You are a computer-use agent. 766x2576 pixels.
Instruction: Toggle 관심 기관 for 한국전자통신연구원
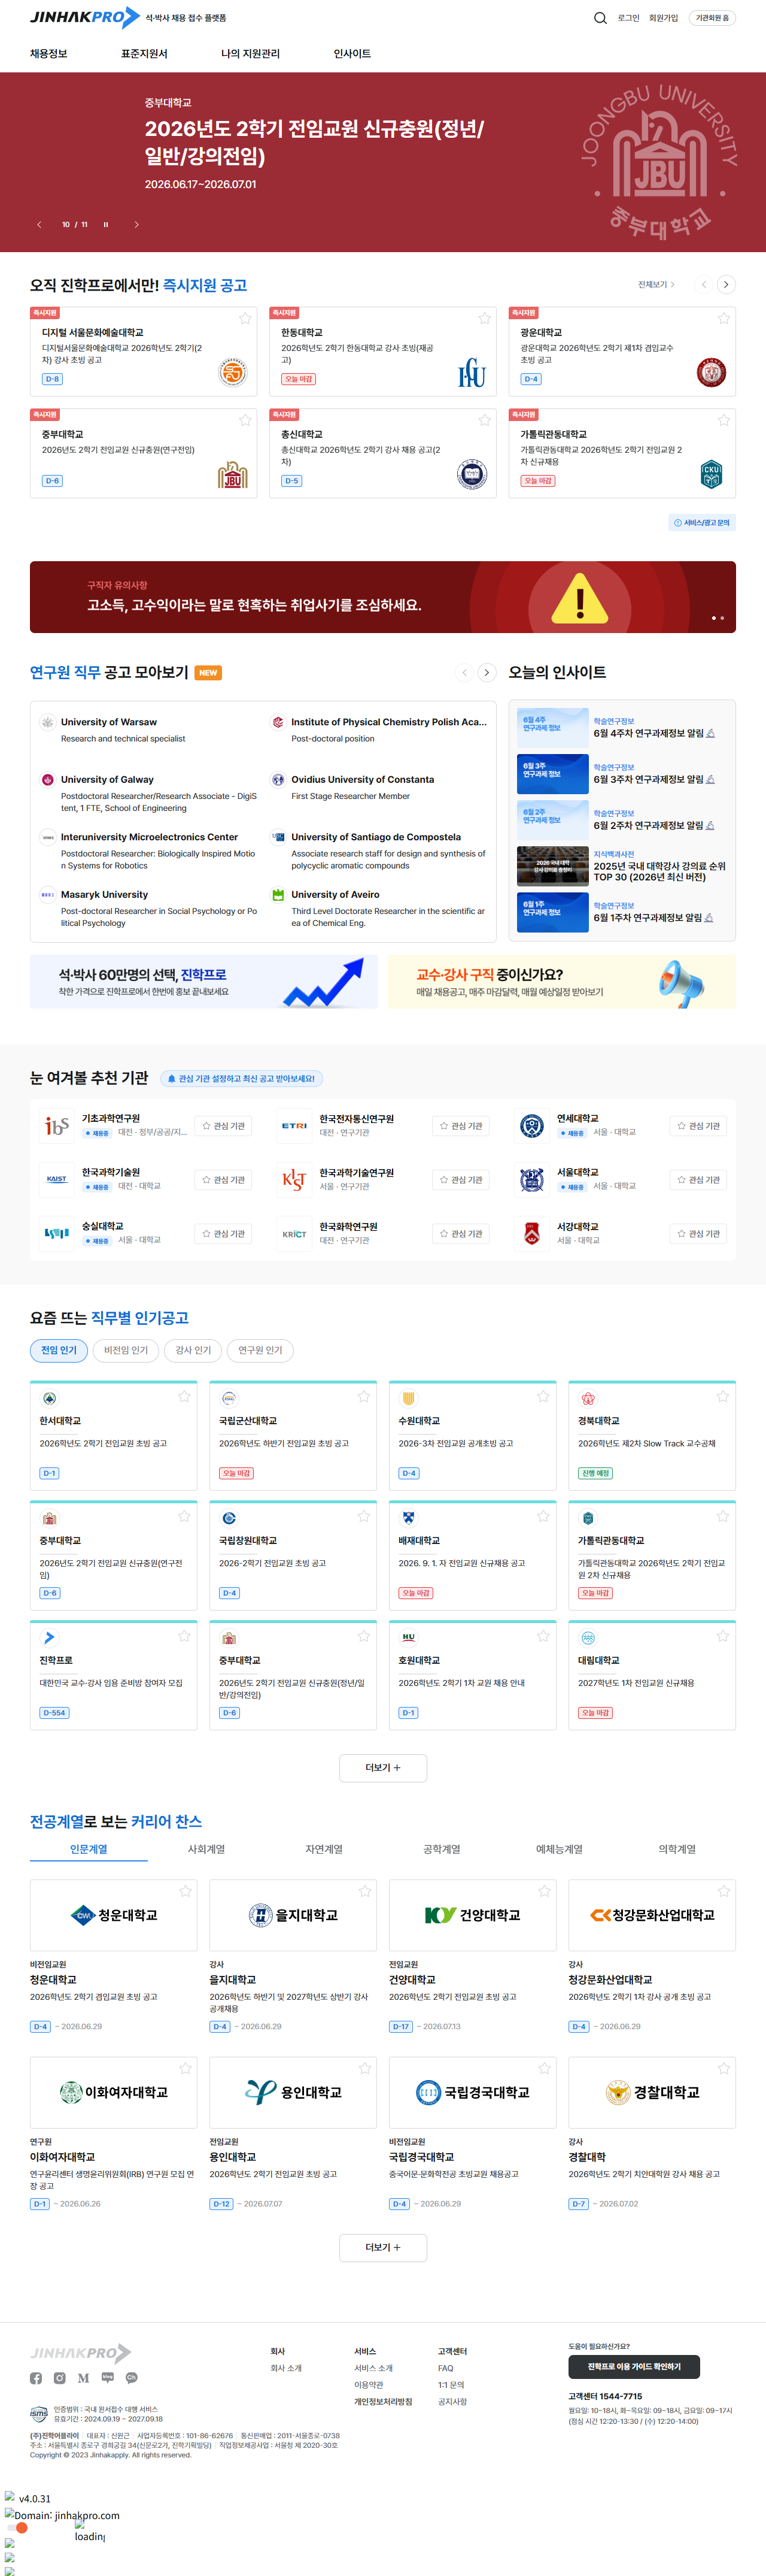click(461, 1126)
